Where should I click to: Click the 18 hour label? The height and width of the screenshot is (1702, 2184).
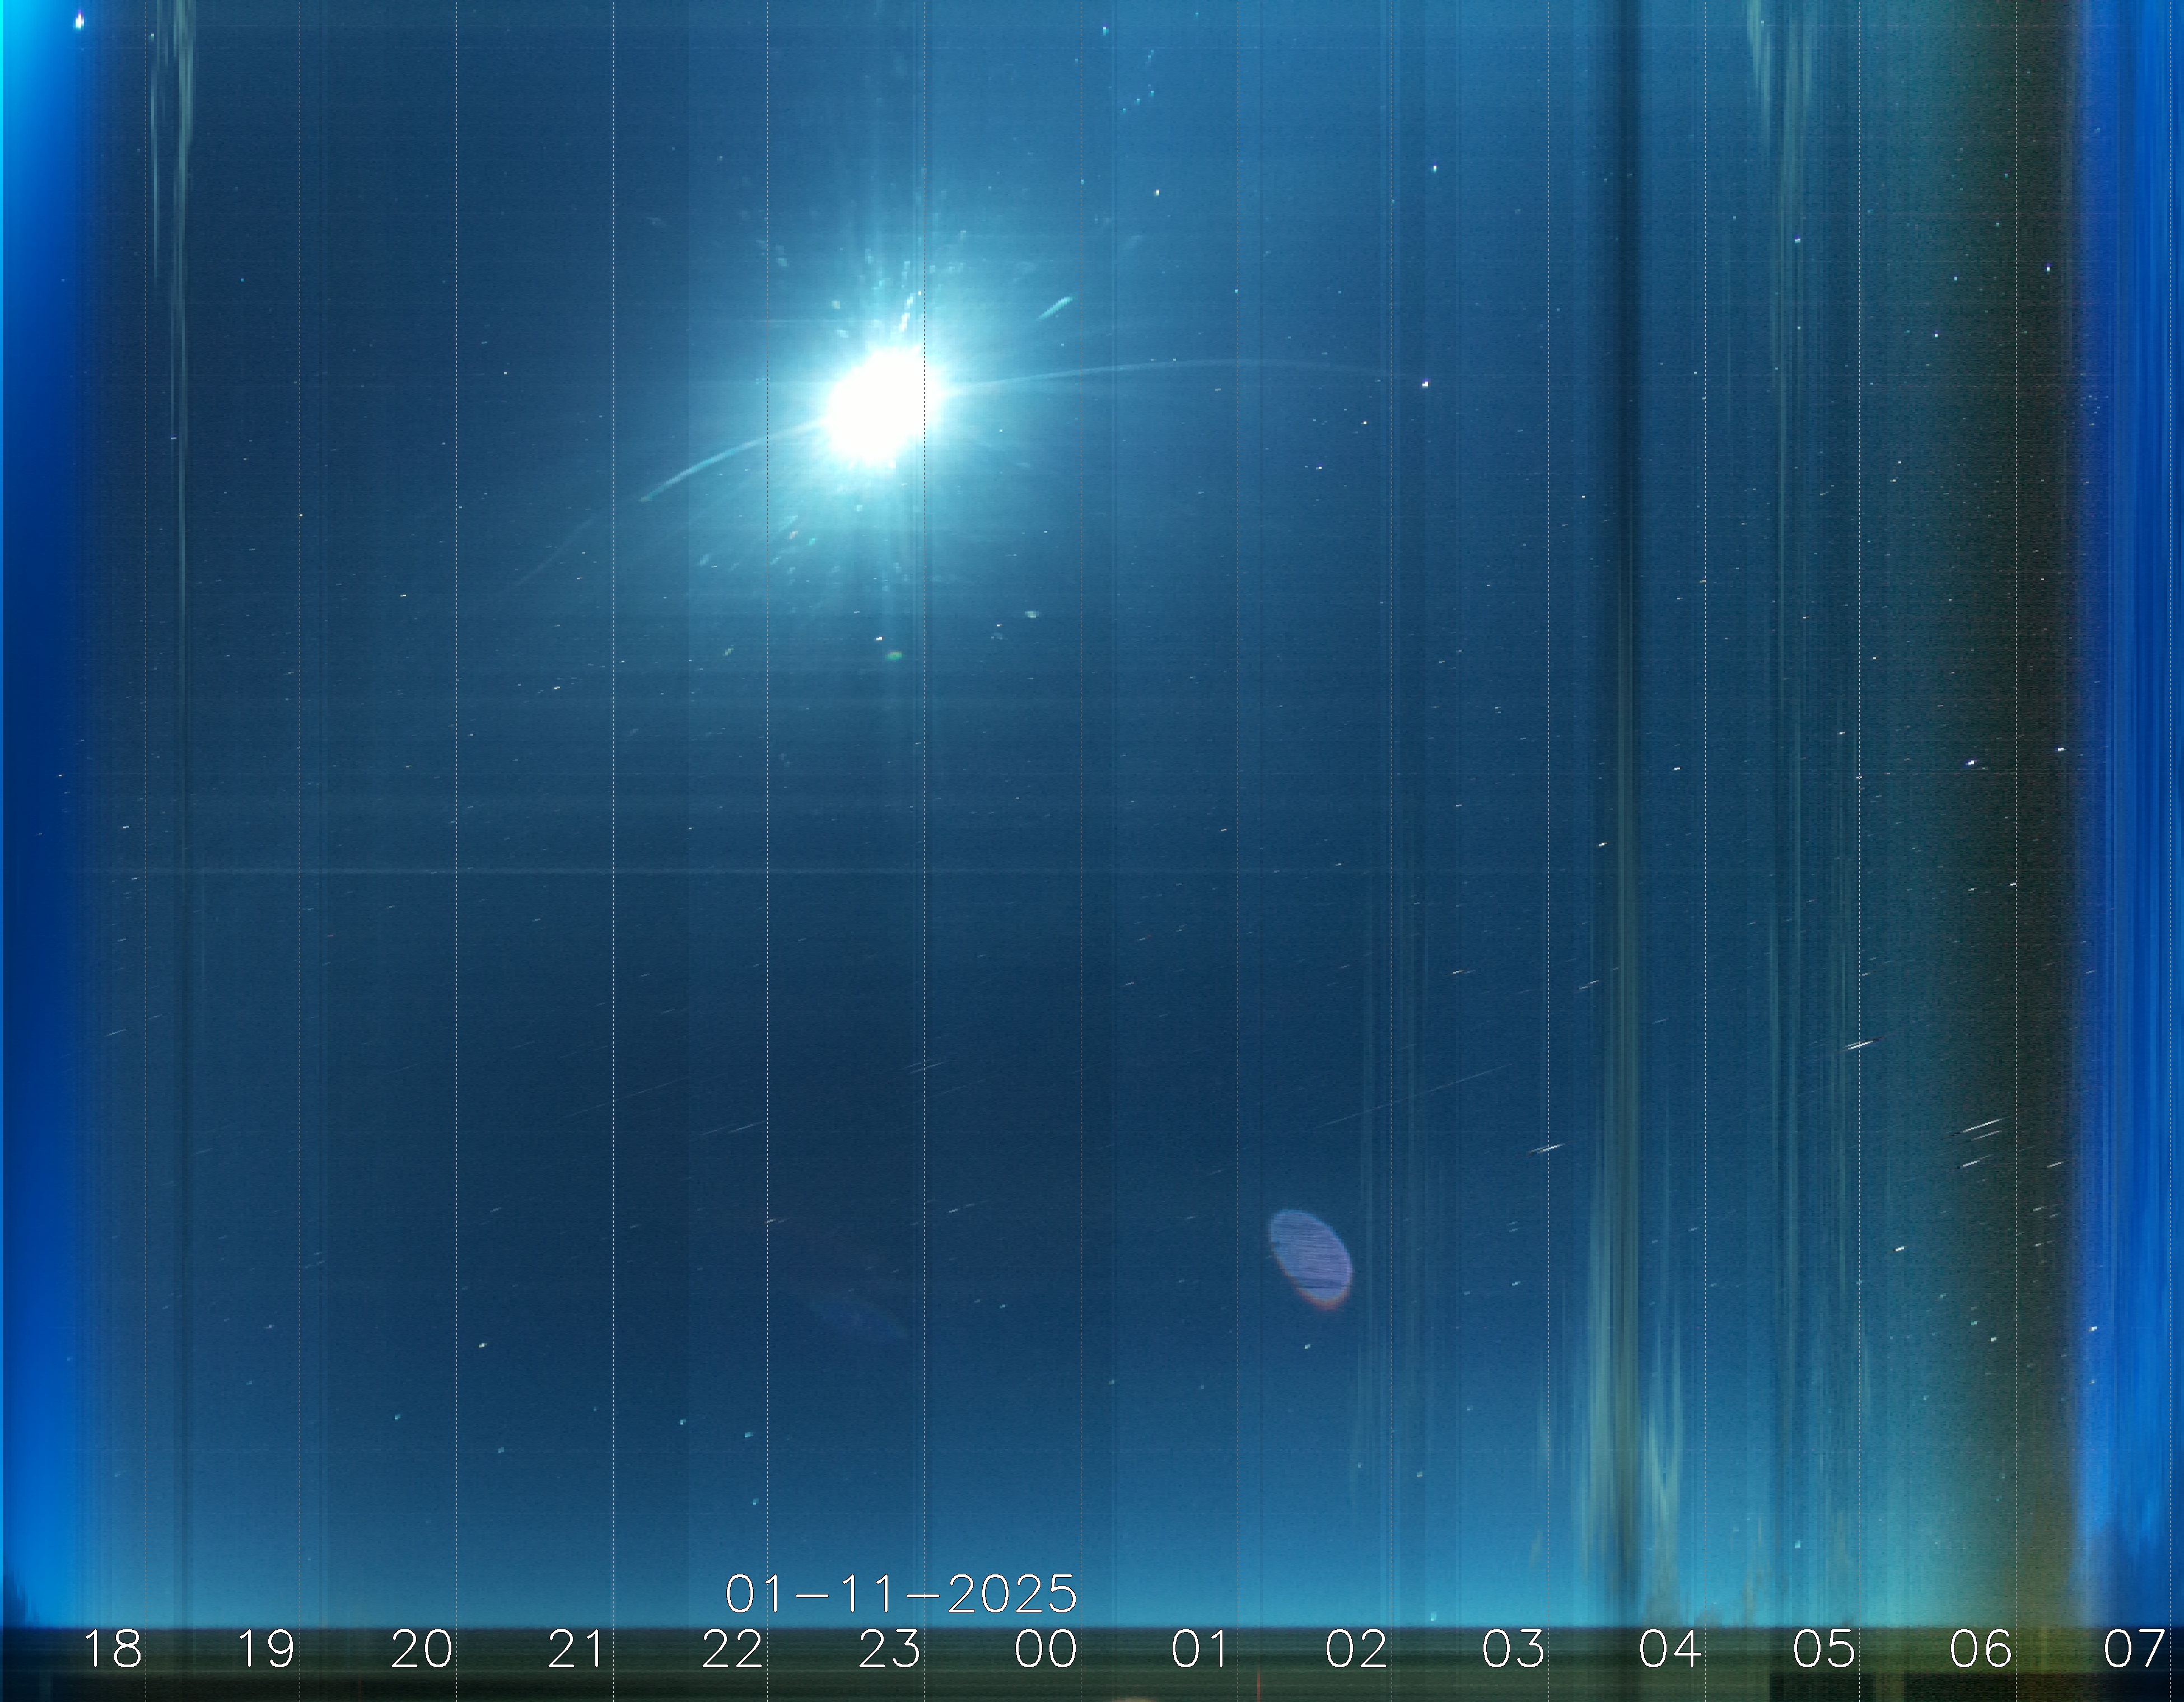[112, 1649]
